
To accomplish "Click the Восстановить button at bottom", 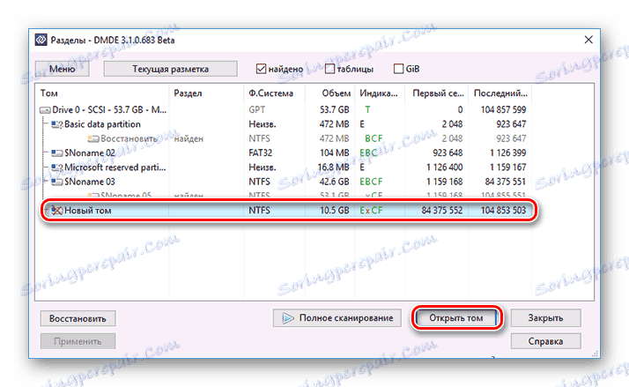I will 78,319.
